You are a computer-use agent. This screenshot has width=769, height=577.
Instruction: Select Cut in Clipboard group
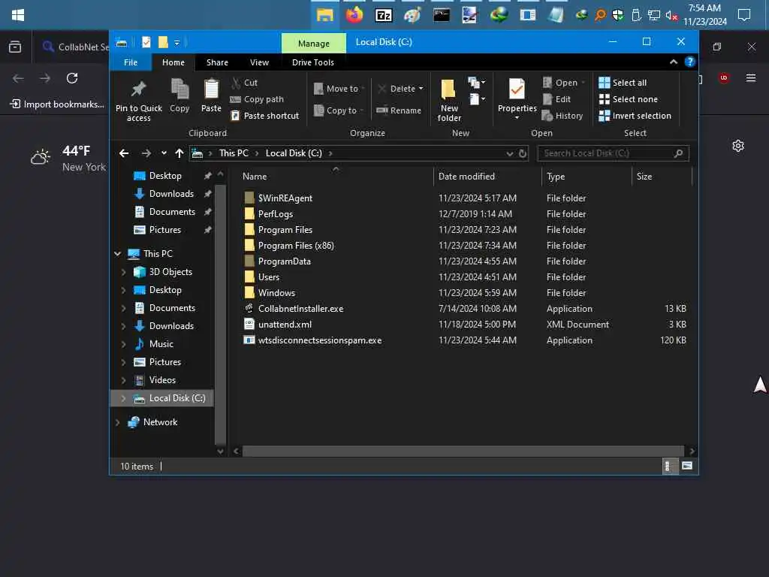point(245,83)
